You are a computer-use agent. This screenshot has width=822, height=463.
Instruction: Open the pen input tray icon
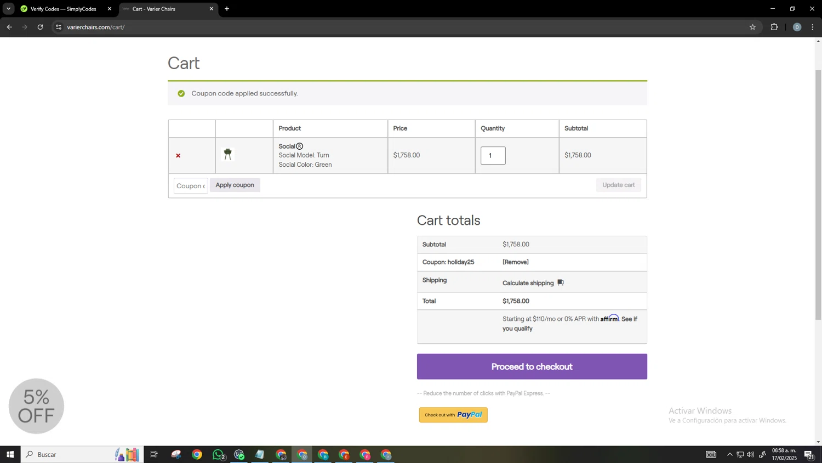(x=762, y=454)
